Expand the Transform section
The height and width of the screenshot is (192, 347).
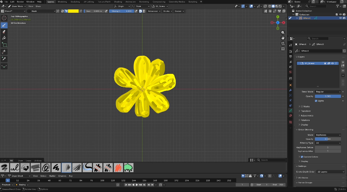(x=306, y=111)
